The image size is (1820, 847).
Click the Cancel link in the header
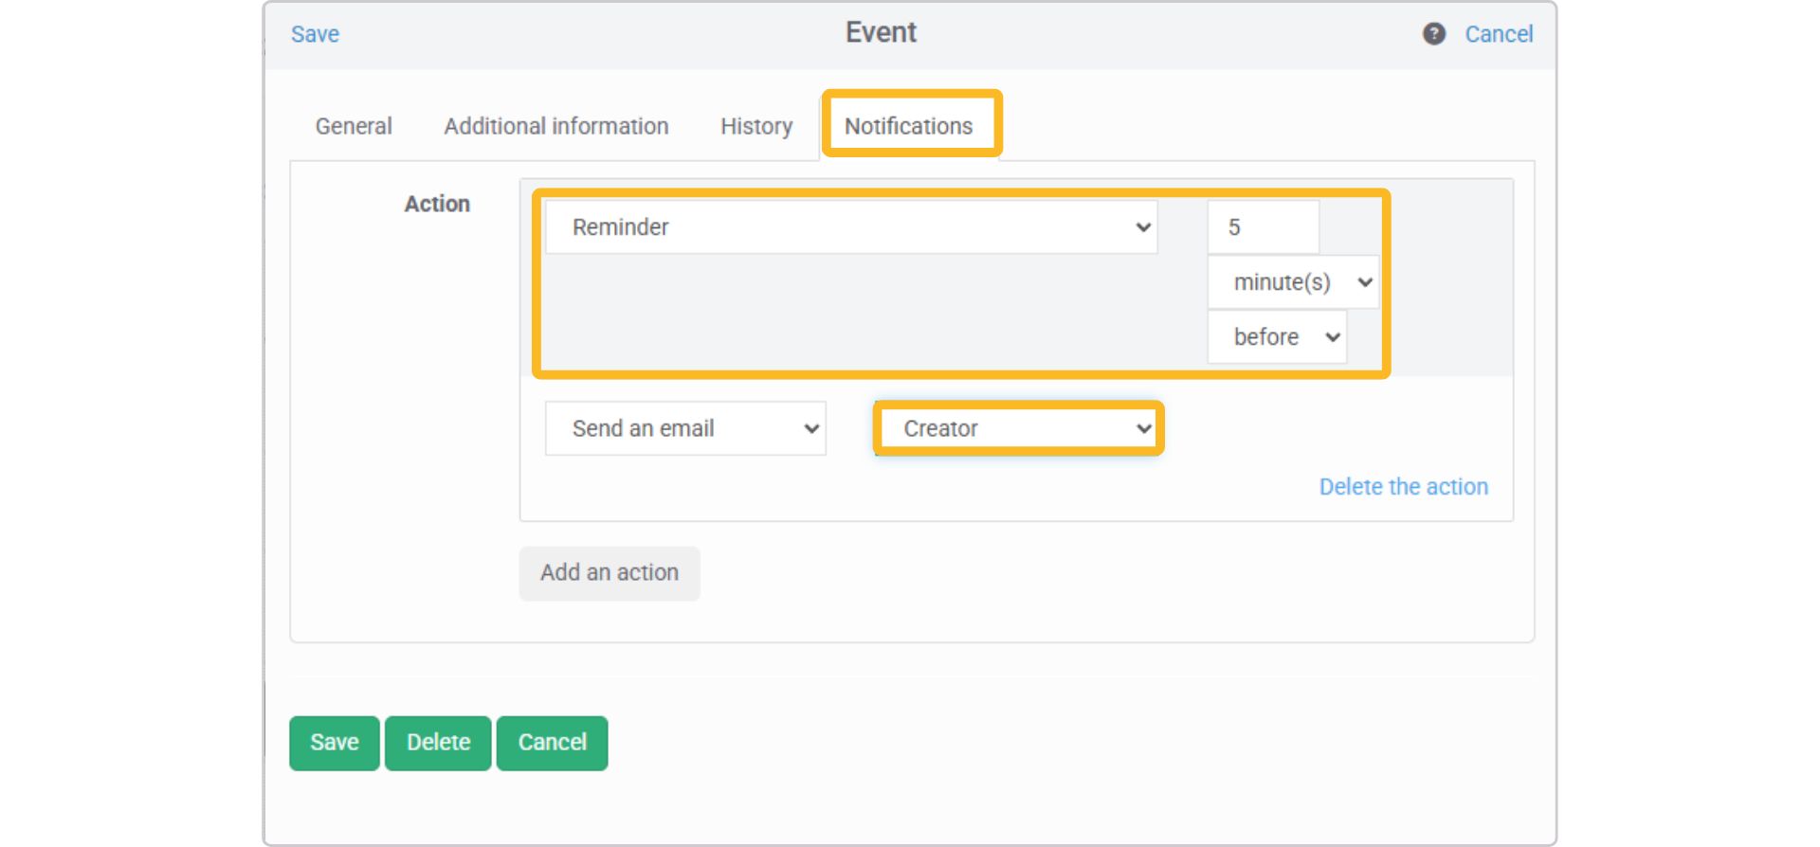point(1498,34)
